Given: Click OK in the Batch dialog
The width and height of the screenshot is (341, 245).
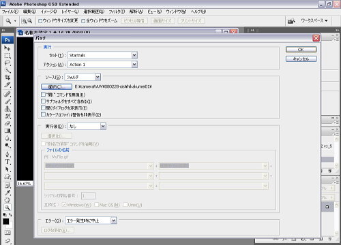Looking at the screenshot, I should click(x=301, y=50).
